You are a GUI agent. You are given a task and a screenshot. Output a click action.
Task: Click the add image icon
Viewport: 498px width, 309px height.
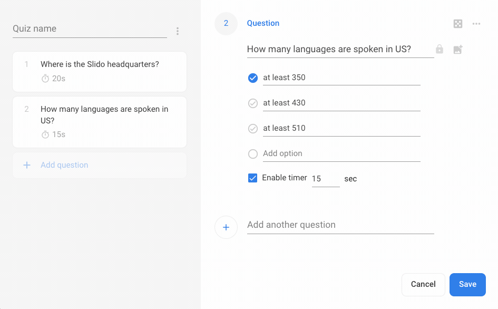[457, 49]
